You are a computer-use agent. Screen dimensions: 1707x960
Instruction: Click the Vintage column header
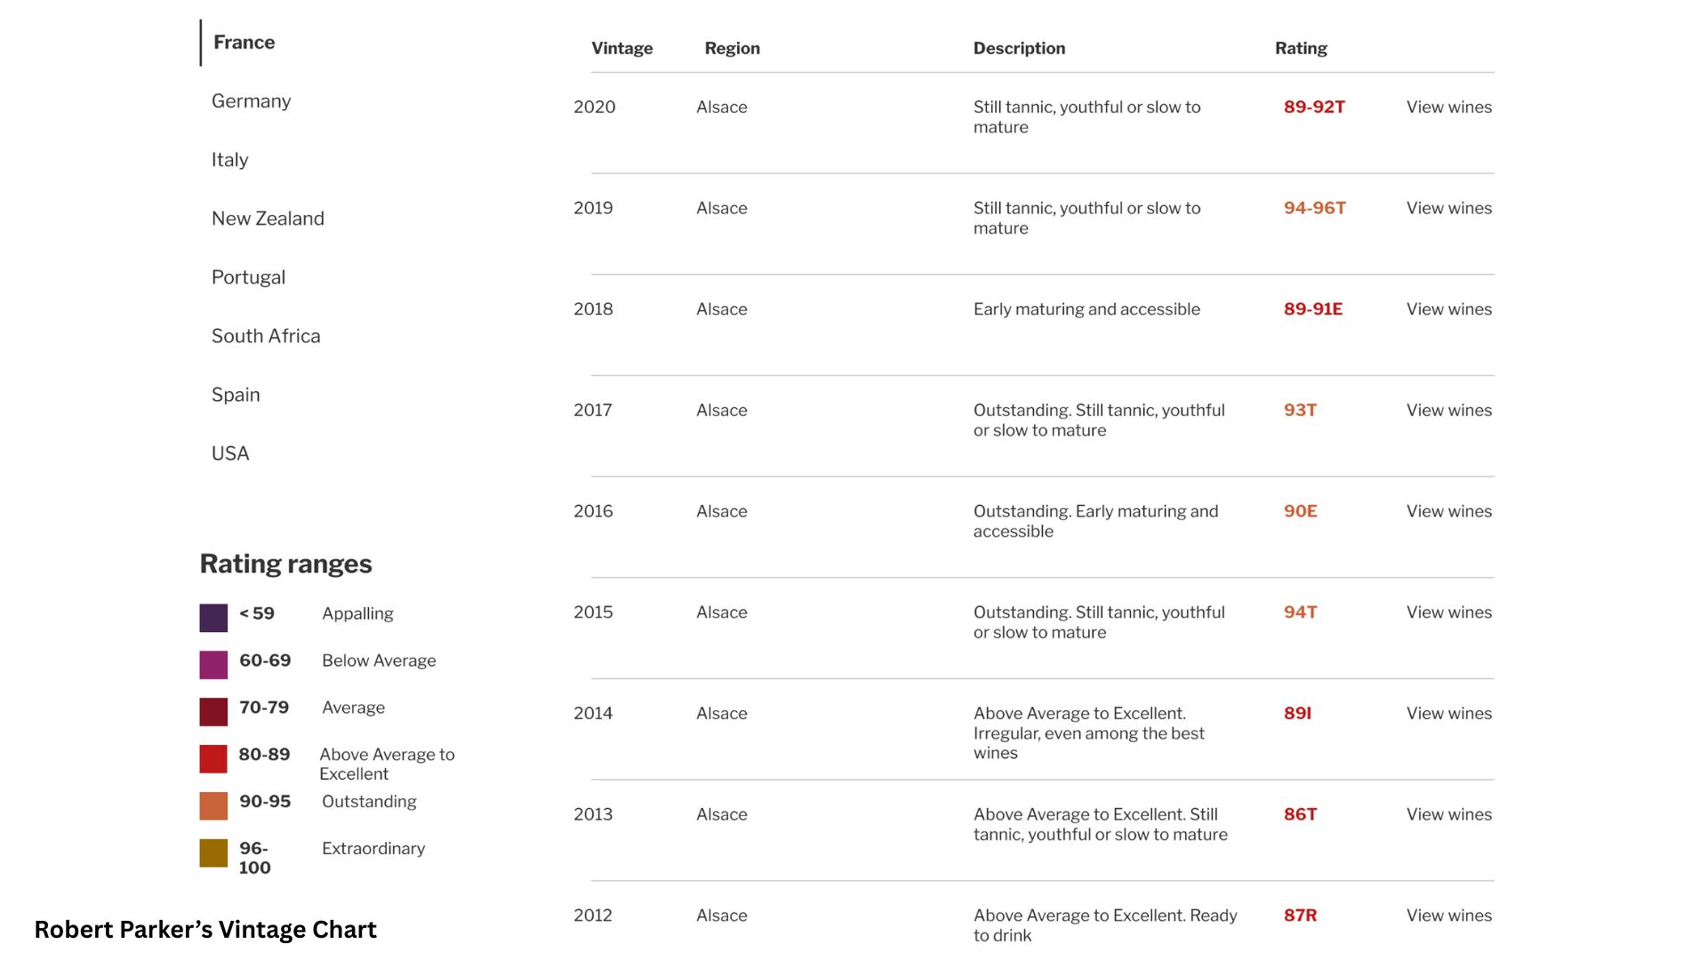coord(621,48)
